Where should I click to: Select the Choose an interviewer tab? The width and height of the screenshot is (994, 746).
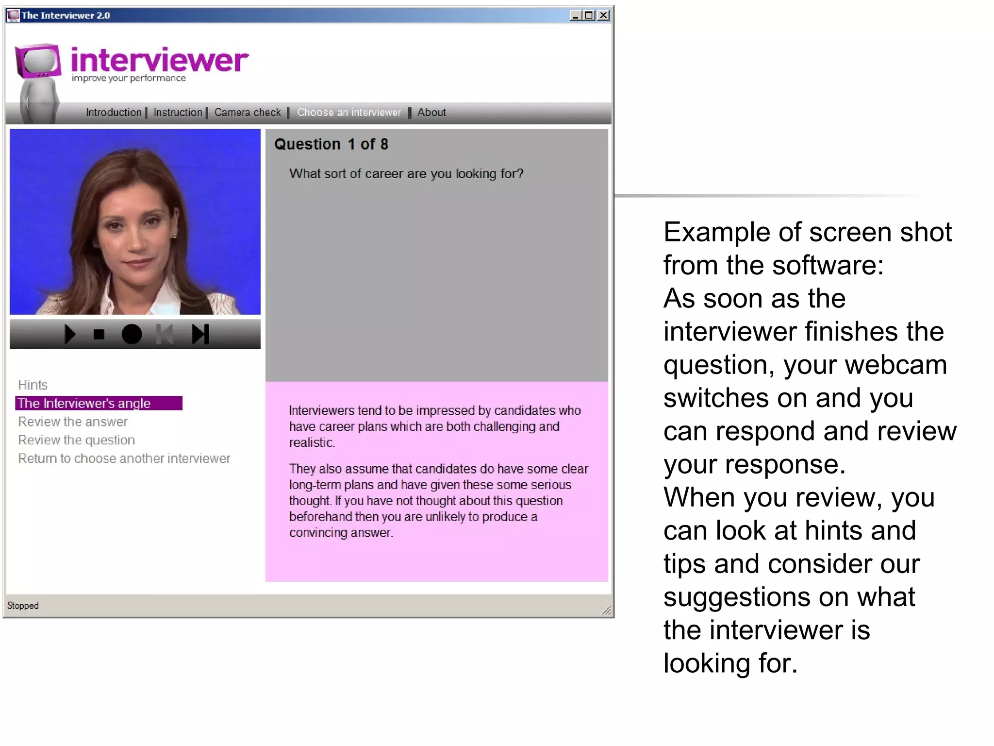click(x=349, y=112)
